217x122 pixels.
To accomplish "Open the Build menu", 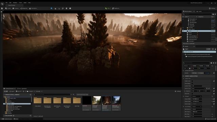I will pos(25,3).
